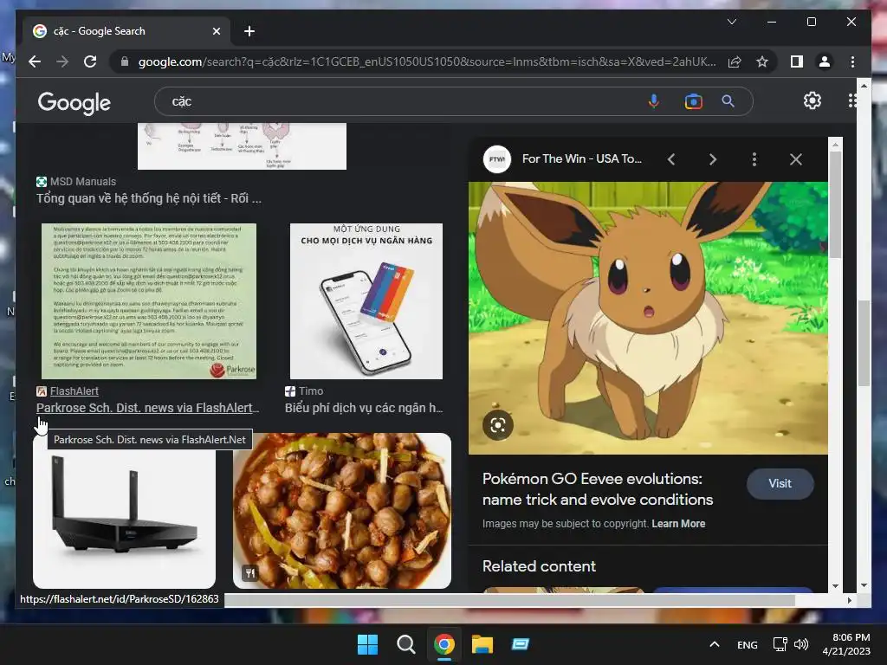Viewport: 887px width, 665px height.
Task: Click the Google Lens icon on Eevee image
Action: tap(498, 424)
